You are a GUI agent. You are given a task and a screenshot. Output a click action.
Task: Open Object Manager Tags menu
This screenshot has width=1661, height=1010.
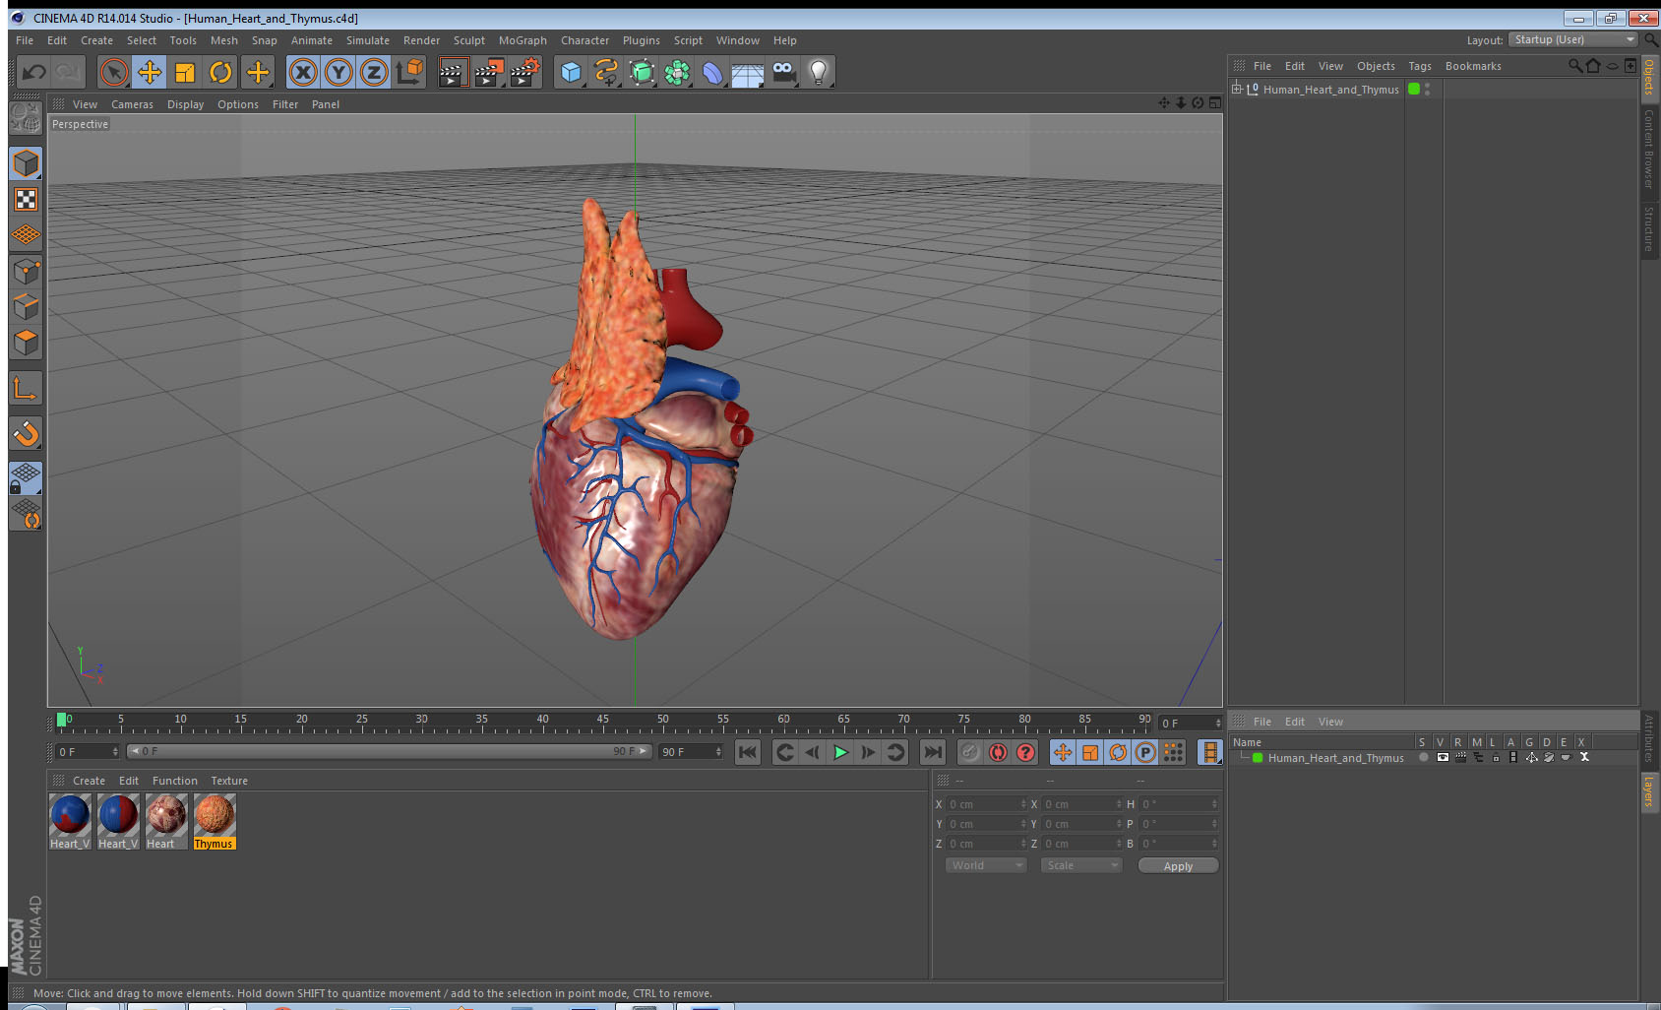(1420, 66)
